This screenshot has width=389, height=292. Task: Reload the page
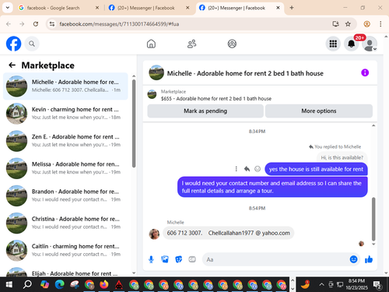(36, 24)
